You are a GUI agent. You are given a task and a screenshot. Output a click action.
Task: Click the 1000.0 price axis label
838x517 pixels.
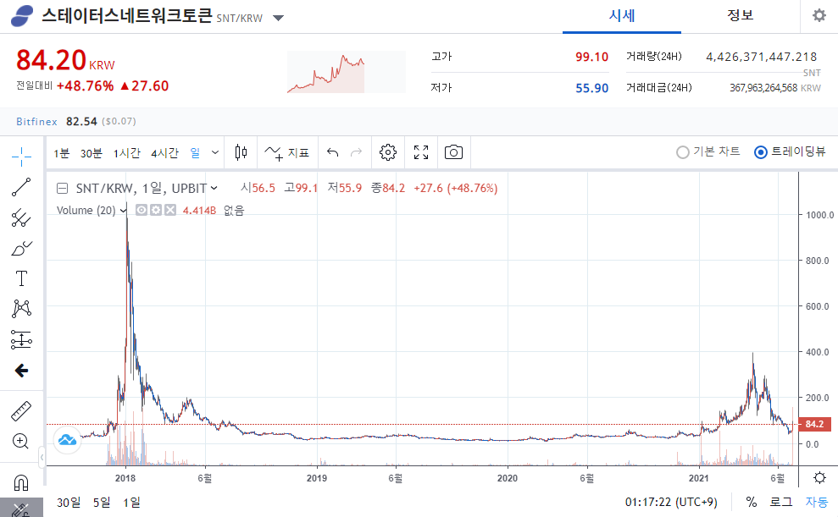tap(820, 215)
